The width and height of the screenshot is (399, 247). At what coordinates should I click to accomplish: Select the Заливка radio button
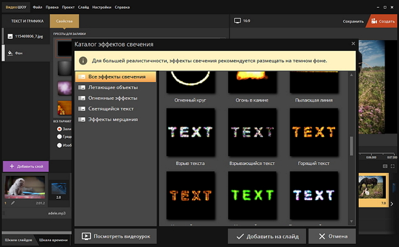59,129
